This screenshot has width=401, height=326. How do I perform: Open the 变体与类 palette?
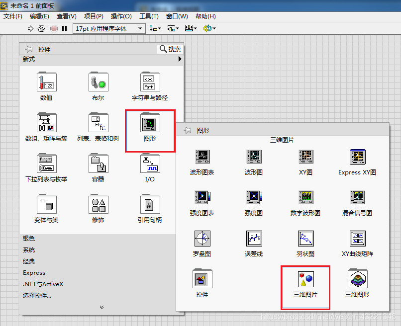point(46,204)
